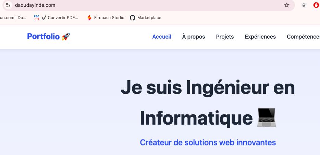Open the ghost extension icon
Screen dimensions: 320x155
(x=304, y=5)
